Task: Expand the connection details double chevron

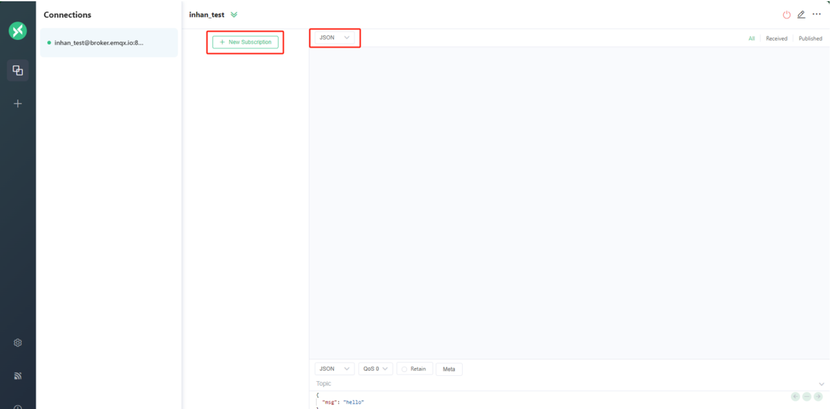Action: click(x=234, y=15)
